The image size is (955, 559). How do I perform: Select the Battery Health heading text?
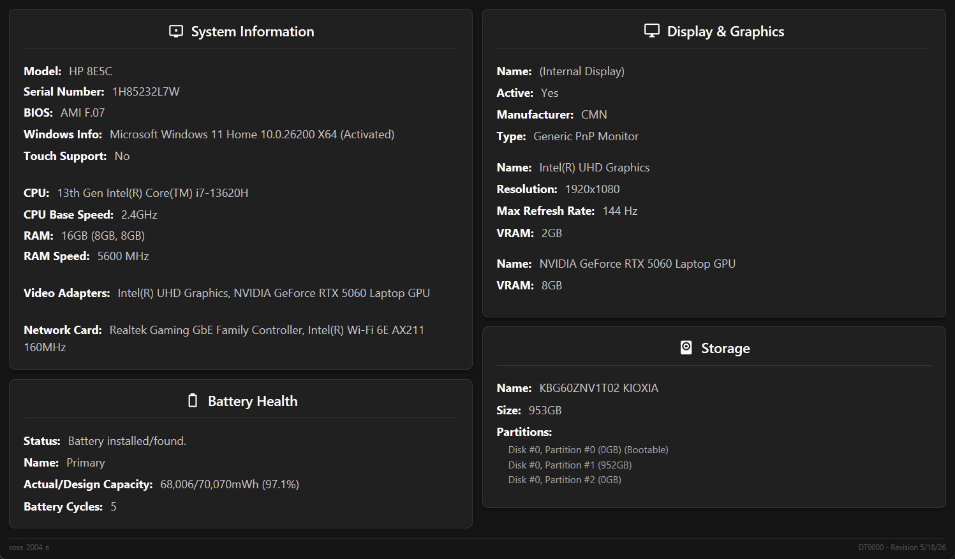click(253, 402)
